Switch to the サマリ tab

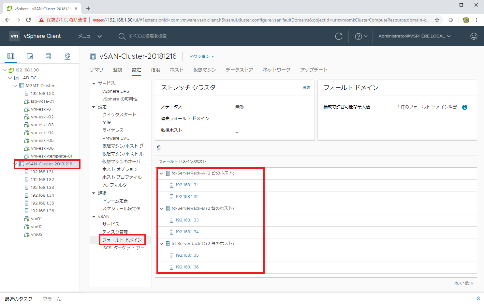(96, 70)
